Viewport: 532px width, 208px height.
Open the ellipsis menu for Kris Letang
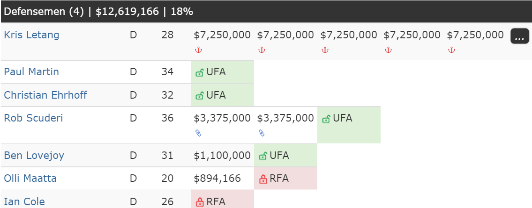coord(519,36)
